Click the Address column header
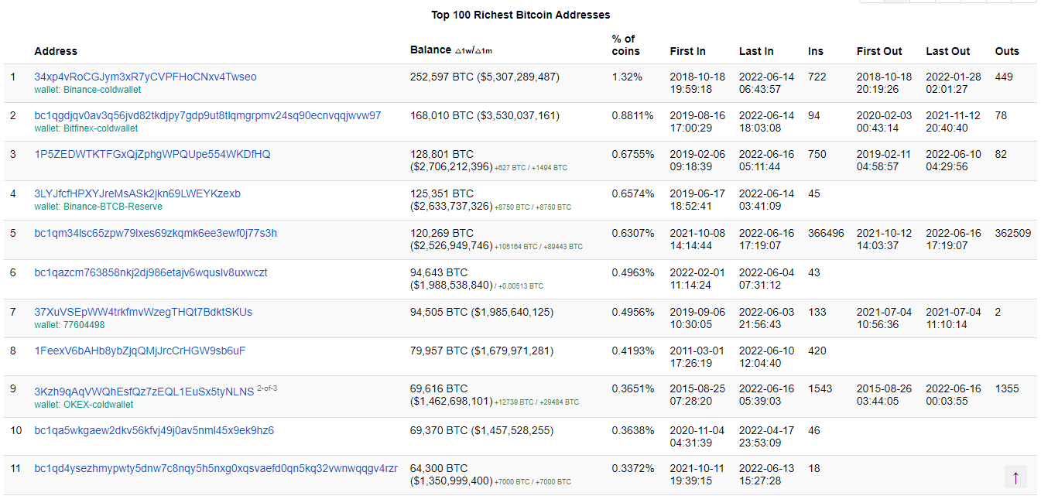Image resolution: width=1041 pixels, height=496 pixels. [56, 51]
